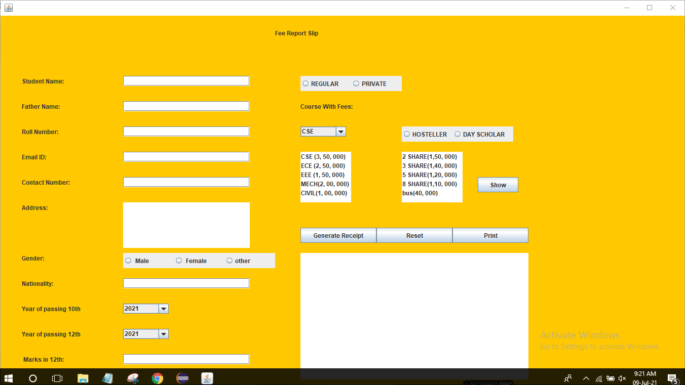Open the CSE course dropdown

[341, 131]
